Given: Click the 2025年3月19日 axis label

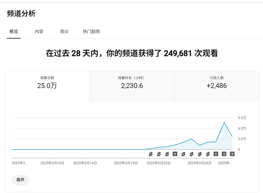Looking at the screenshot, I should click(x=126, y=163).
